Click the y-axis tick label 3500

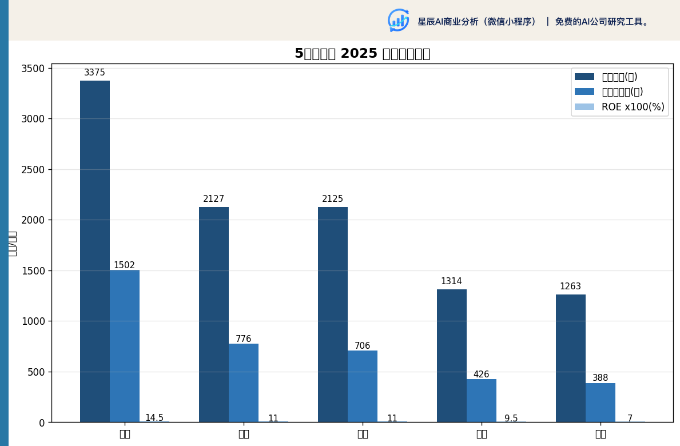click(x=33, y=69)
